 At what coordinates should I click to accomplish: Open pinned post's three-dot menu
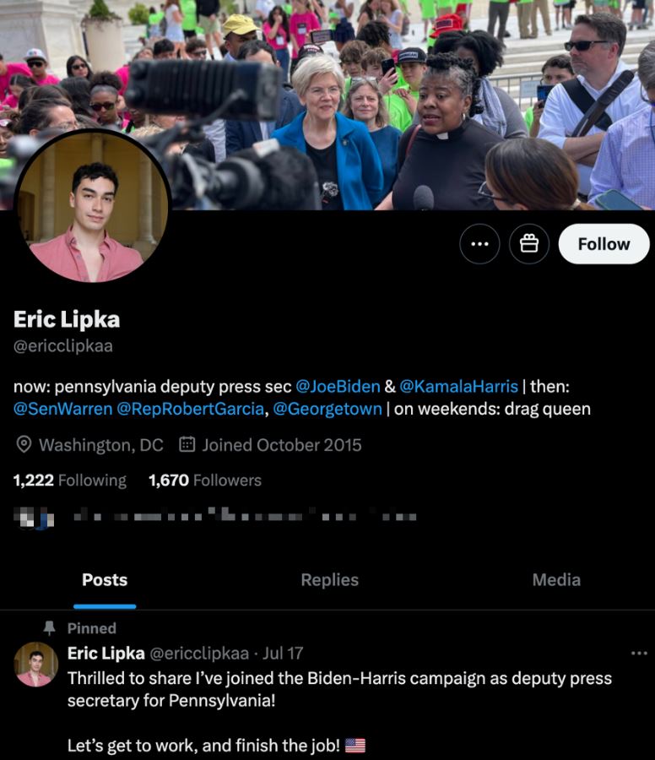click(639, 654)
